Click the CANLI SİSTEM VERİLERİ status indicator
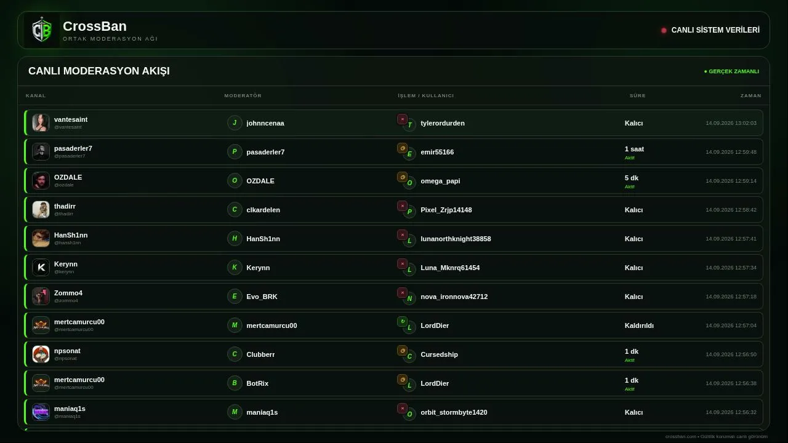788x443 pixels. (x=710, y=30)
